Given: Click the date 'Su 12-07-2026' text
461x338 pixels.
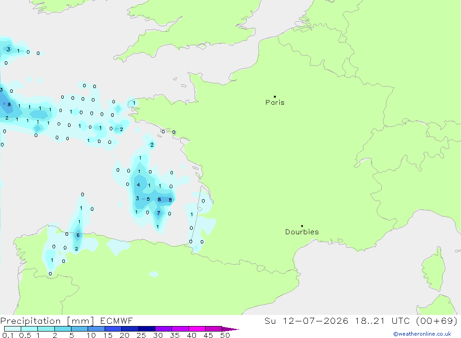Looking at the screenshot, I should click(307, 320).
